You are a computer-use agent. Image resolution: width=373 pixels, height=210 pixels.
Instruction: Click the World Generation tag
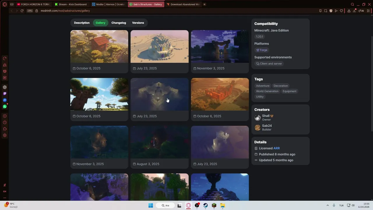pos(267,91)
